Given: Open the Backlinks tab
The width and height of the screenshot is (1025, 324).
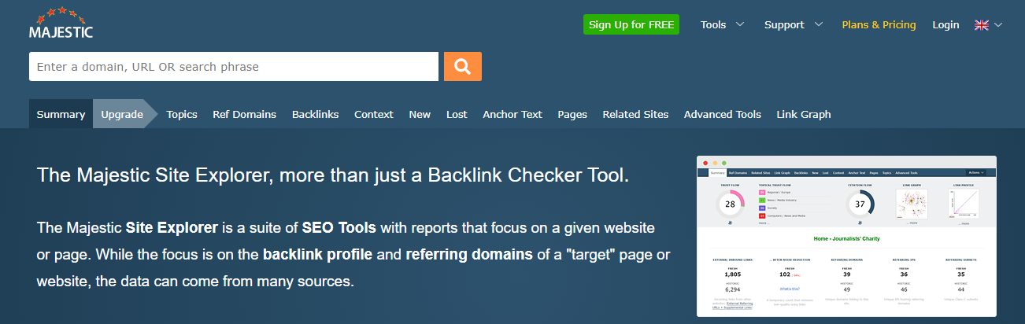Looking at the screenshot, I should [315, 114].
